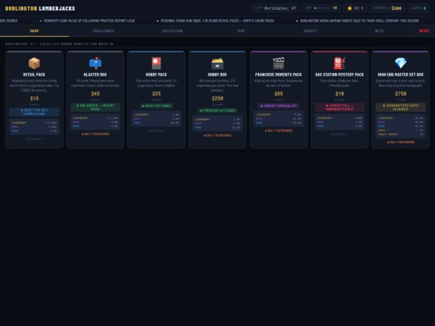
Task: Click the Blaster Box title
Action: [x=95, y=75]
